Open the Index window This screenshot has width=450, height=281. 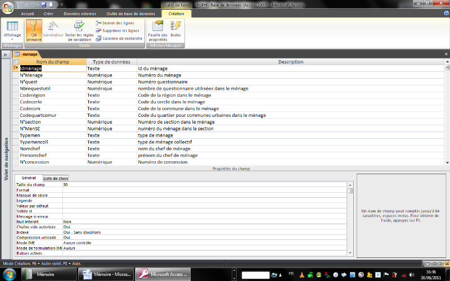click(x=175, y=30)
